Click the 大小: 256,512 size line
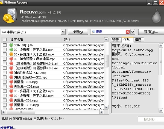164x129 pixels. click(126, 106)
